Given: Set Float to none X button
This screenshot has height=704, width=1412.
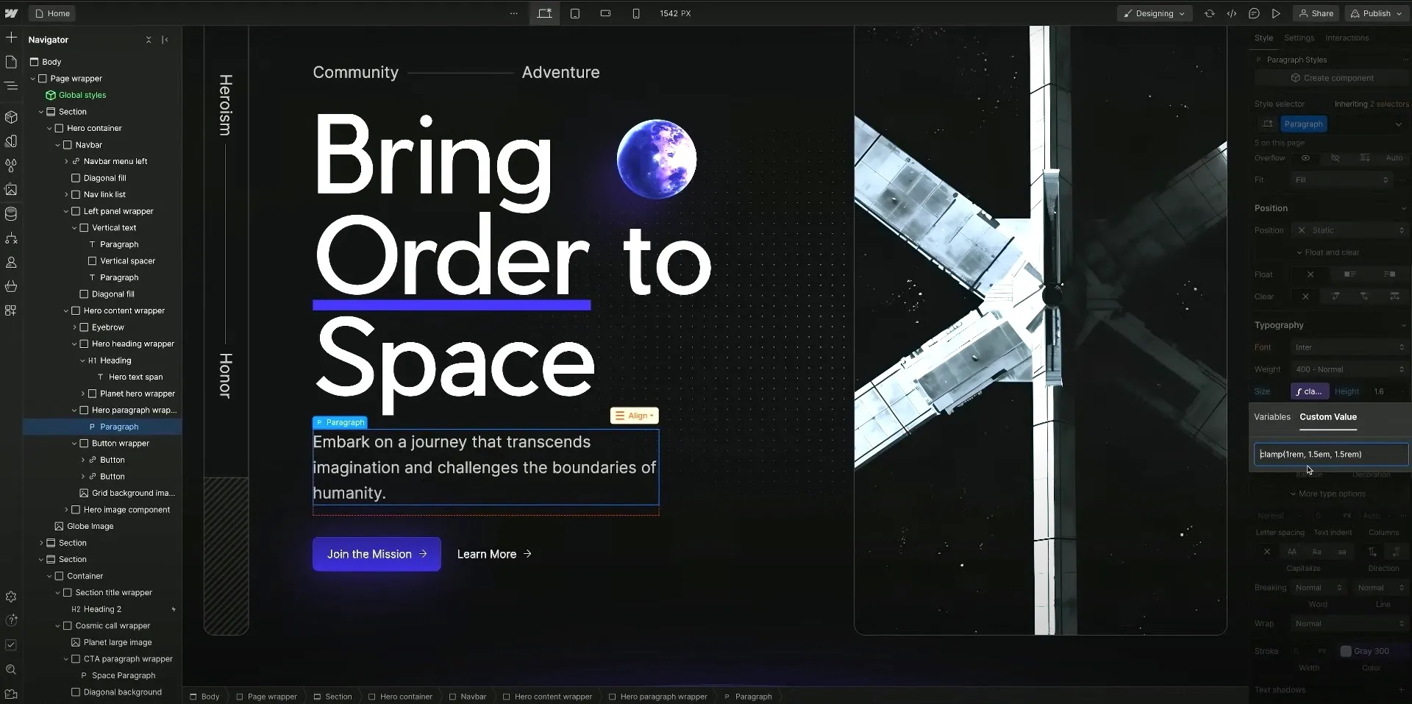Looking at the screenshot, I should [x=1311, y=274].
